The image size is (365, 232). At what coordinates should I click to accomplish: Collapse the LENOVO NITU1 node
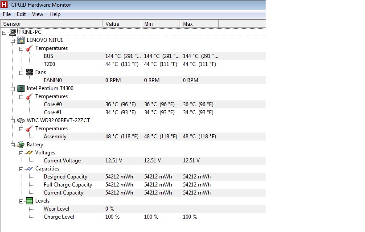(12, 41)
